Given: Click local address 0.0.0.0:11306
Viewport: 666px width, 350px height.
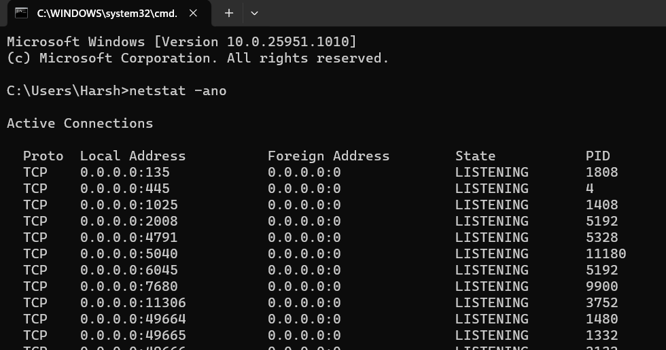Looking at the screenshot, I should [x=133, y=302].
